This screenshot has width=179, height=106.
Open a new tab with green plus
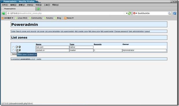click(38, 9)
